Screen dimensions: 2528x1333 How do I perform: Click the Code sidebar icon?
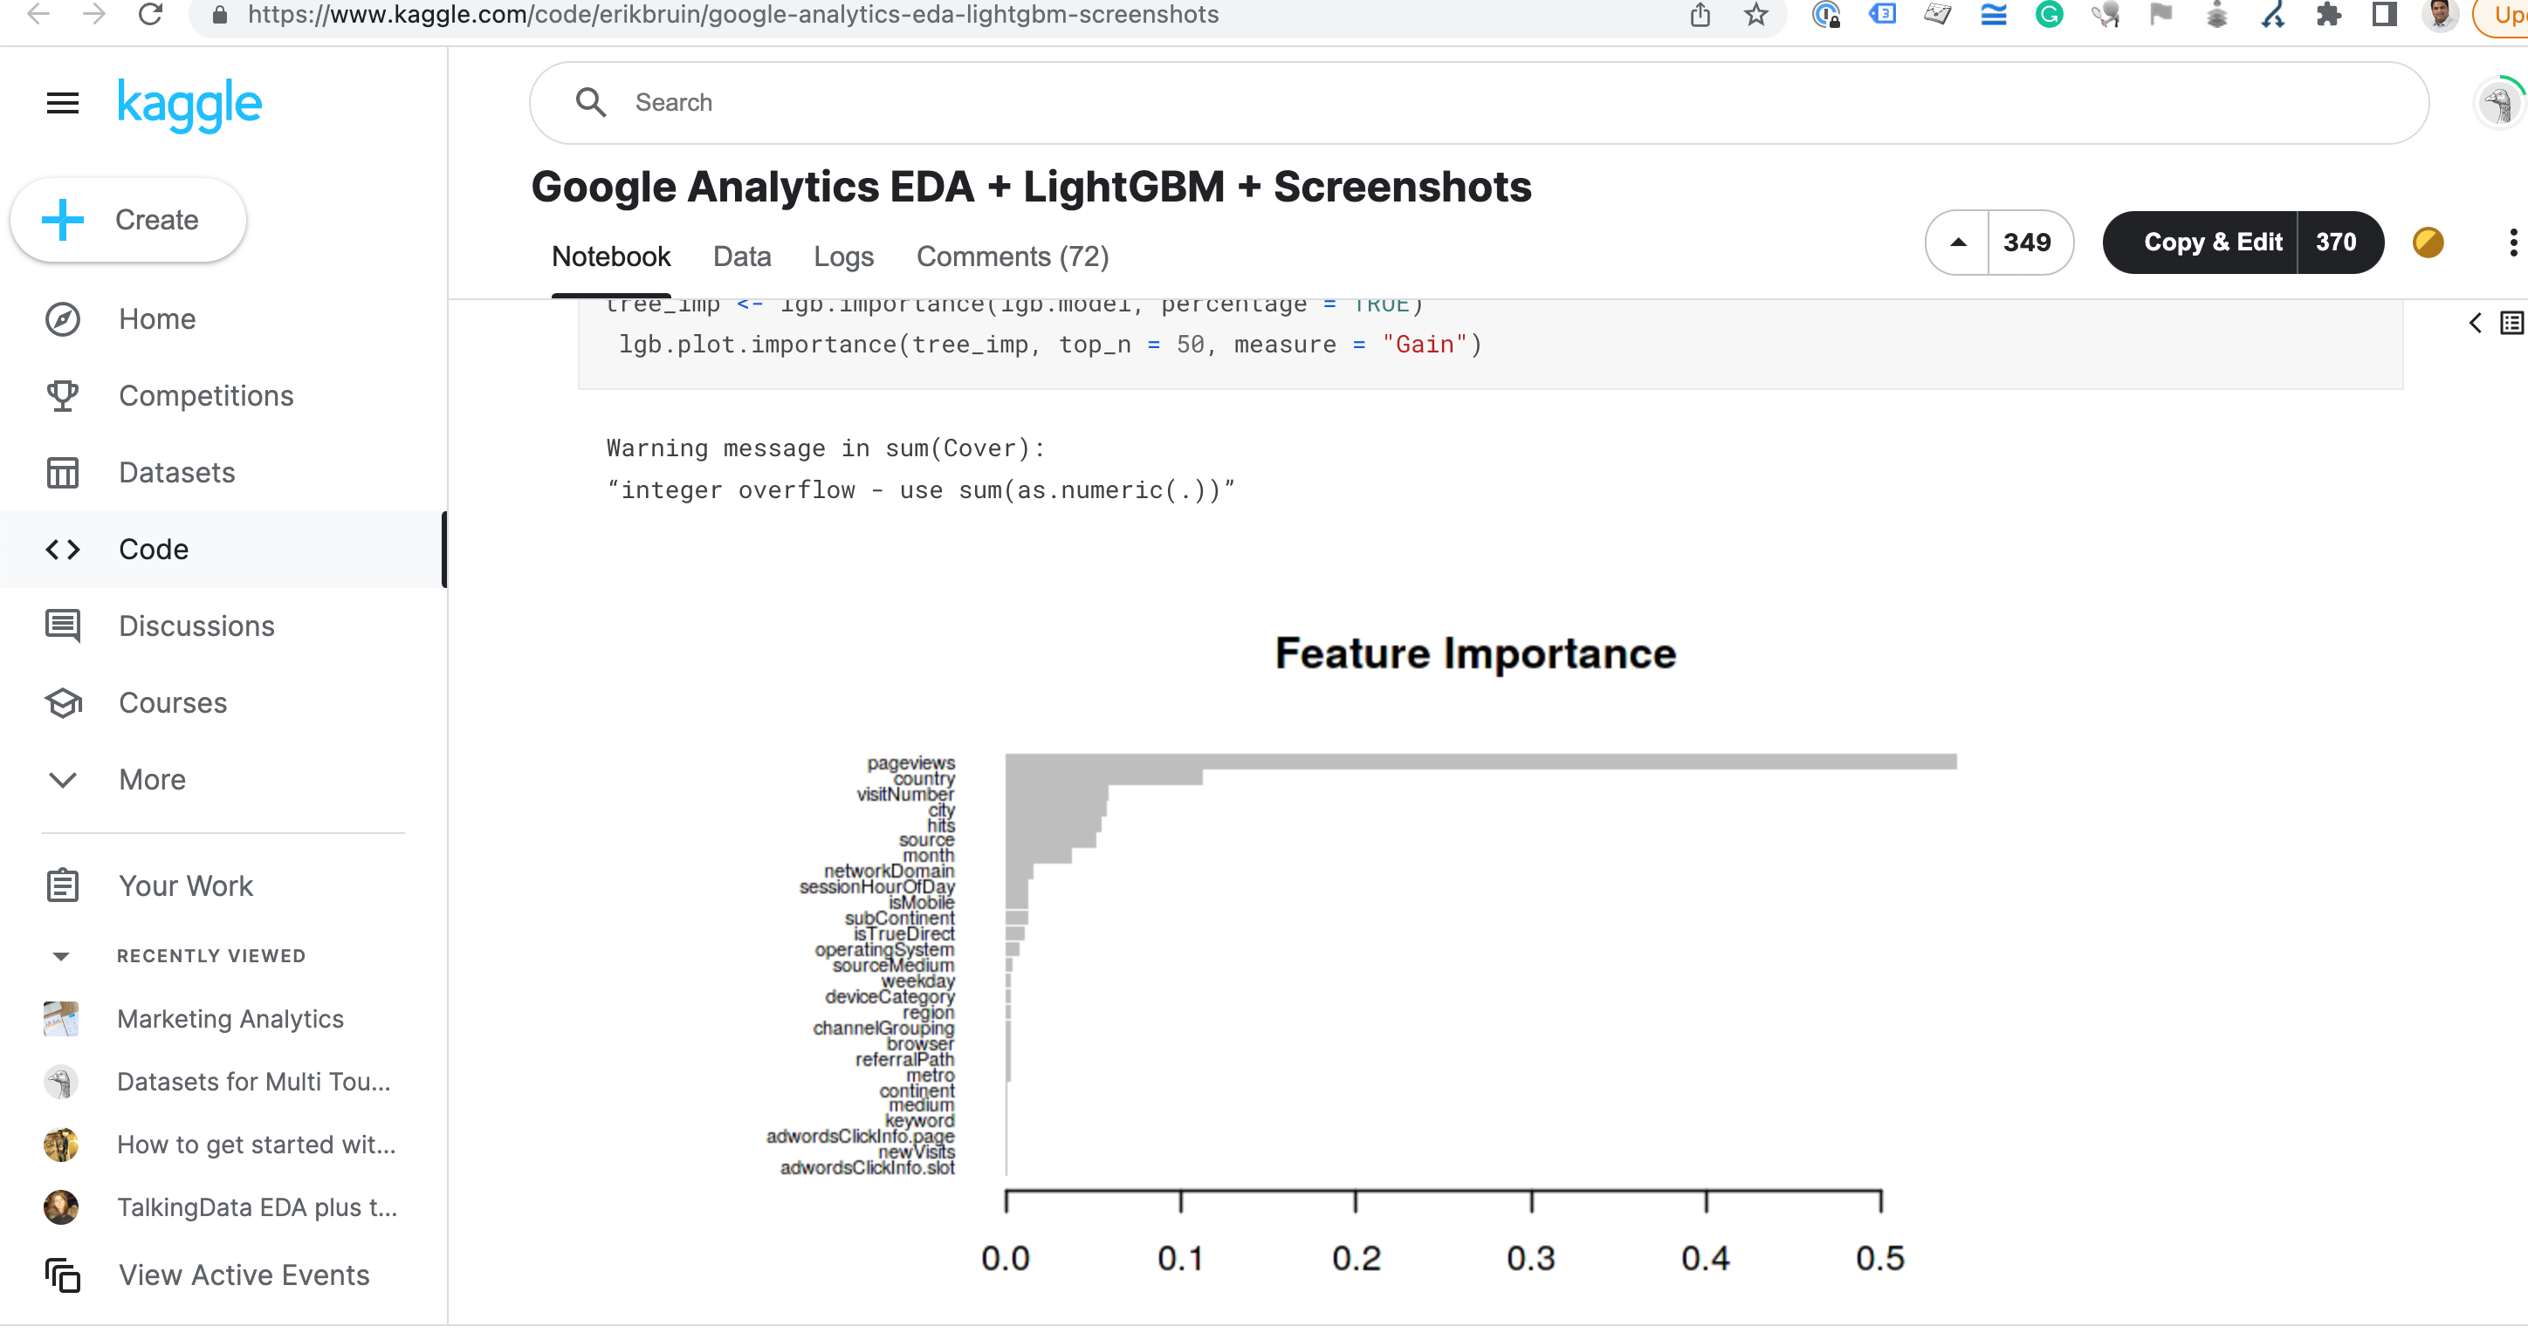pyautogui.click(x=62, y=549)
